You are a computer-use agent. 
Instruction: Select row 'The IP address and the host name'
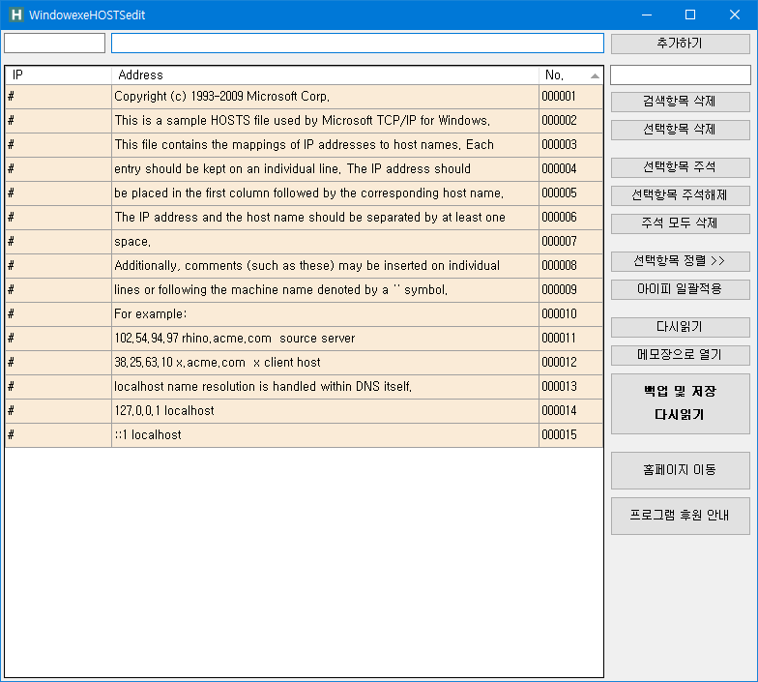tap(304, 218)
